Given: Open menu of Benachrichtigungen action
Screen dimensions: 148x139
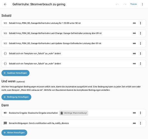Looking at the screenshot, I should tap(140, 123).
